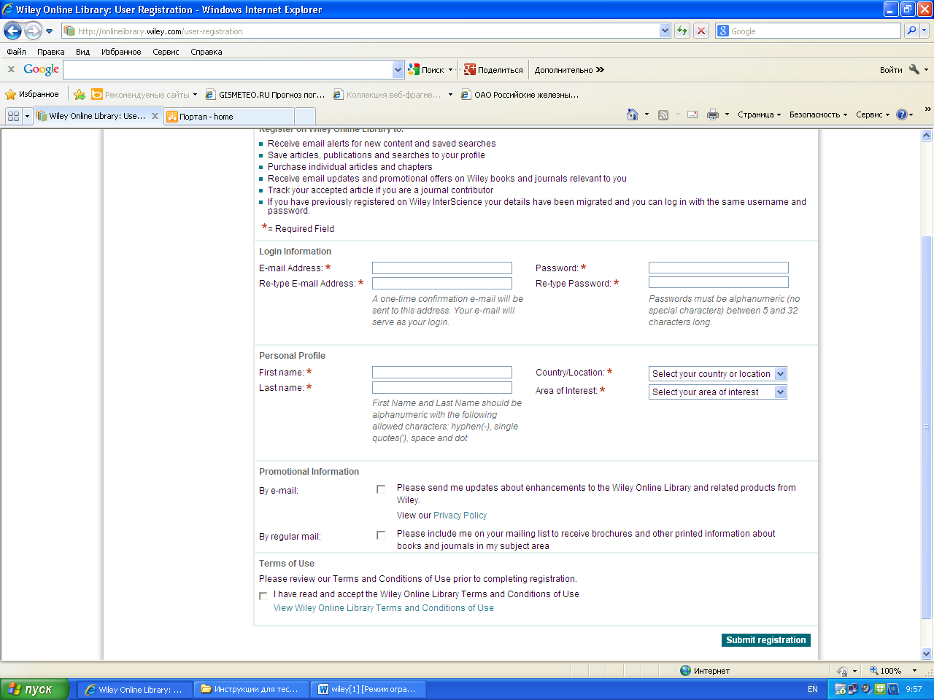Click the Last name input field
This screenshot has height=700, width=934.
pyautogui.click(x=442, y=387)
